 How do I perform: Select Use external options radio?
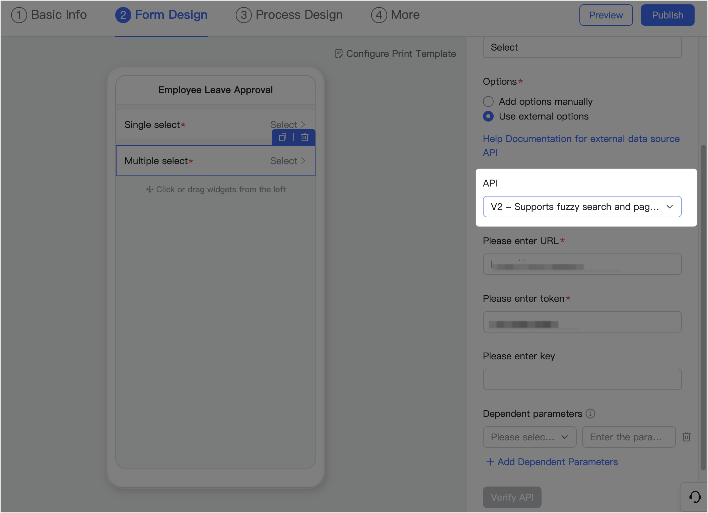tap(488, 116)
